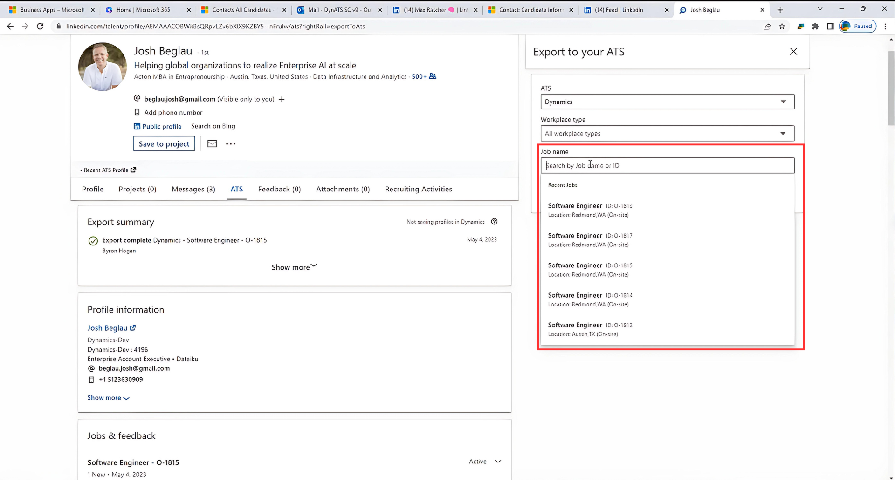
Task: Expand Show more in Profile information
Action: pos(108,398)
